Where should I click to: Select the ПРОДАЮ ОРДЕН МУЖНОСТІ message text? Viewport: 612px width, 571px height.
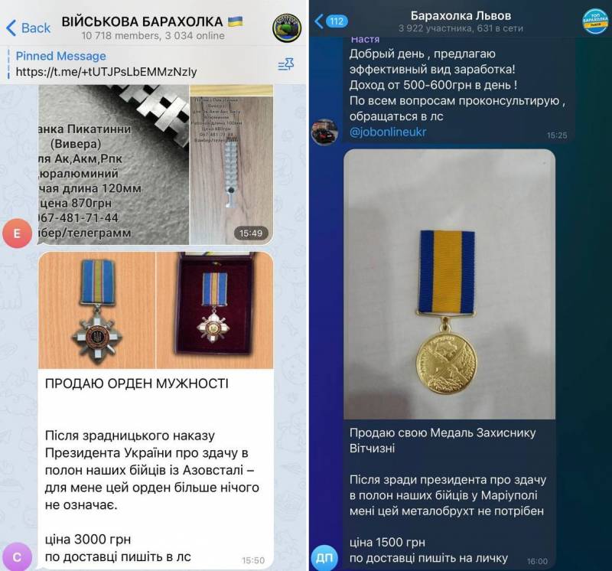[x=137, y=383]
